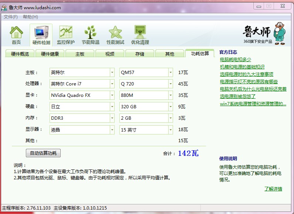Open the 帮助(H) menu

[30, 17]
